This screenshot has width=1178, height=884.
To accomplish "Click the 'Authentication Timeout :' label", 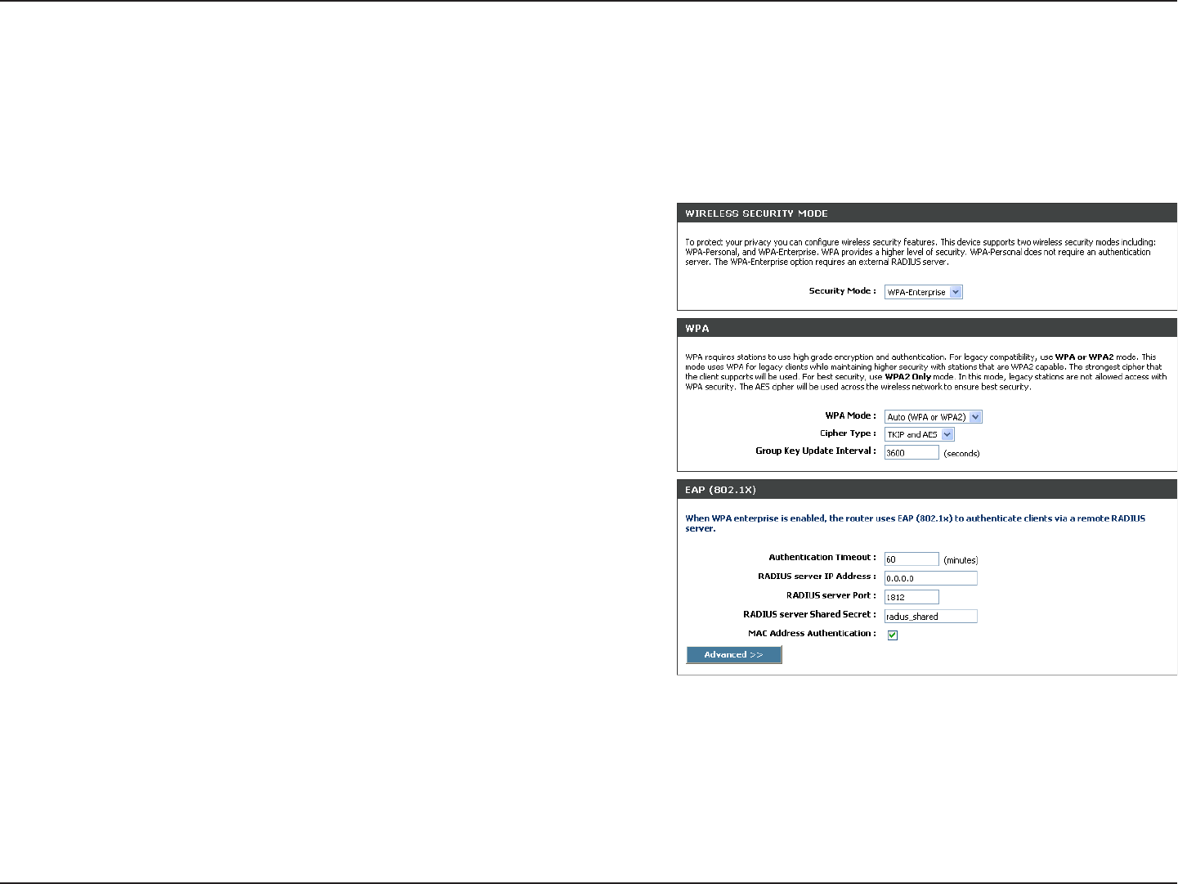I will coord(822,558).
